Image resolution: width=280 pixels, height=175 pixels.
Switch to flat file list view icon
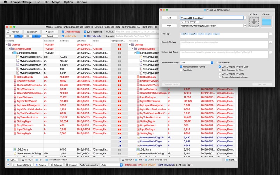click(x=10, y=36)
